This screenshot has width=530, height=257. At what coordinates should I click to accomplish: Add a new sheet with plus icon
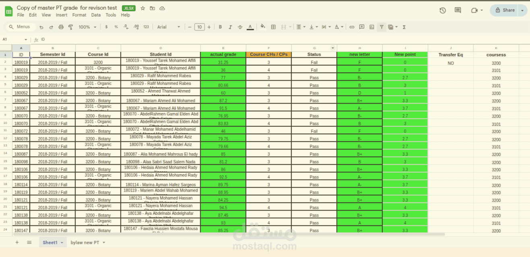point(17,243)
